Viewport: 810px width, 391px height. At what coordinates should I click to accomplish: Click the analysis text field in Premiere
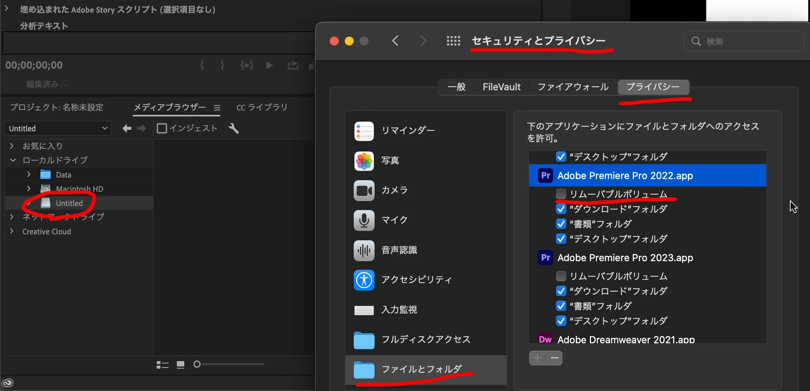(158, 43)
